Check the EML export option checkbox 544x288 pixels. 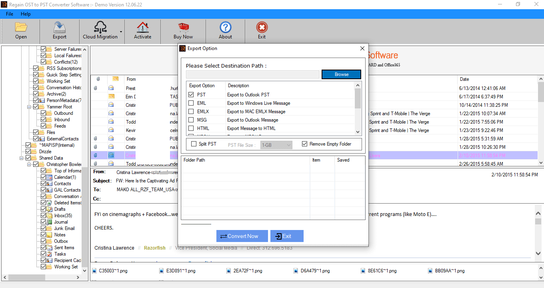pos(191,103)
